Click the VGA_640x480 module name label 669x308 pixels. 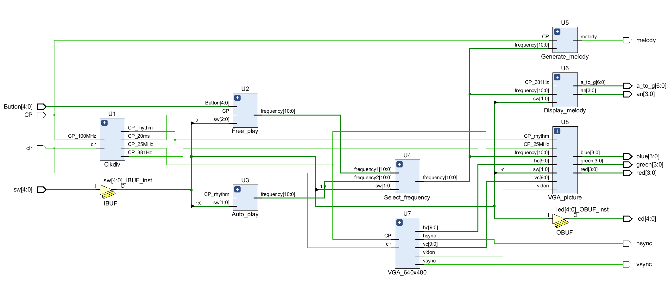click(x=407, y=273)
